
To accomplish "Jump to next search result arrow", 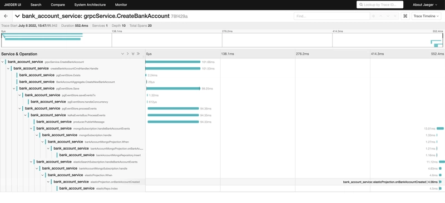I will [388, 16].
